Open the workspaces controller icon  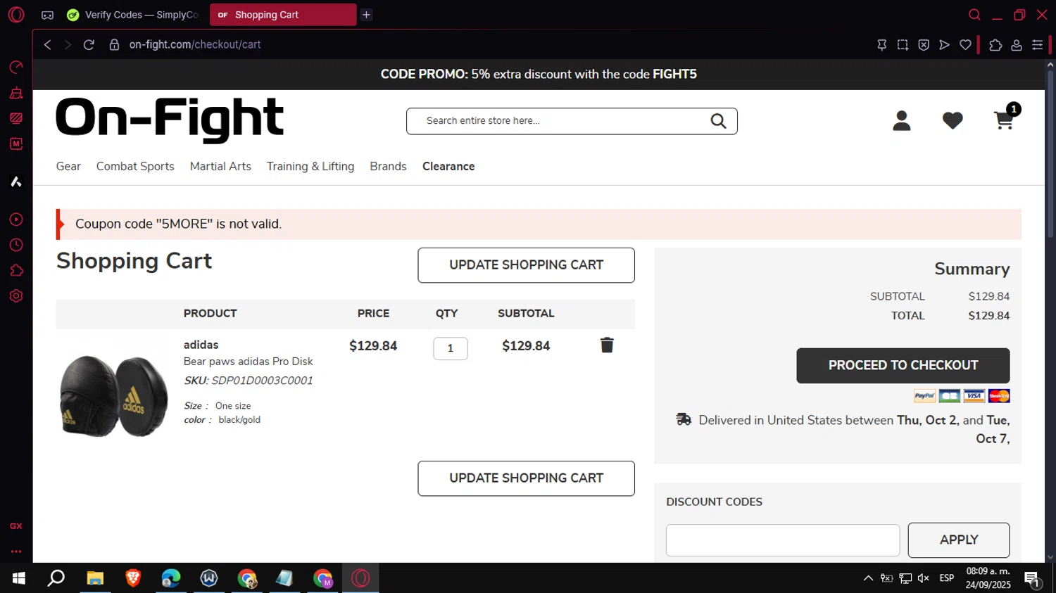point(47,15)
